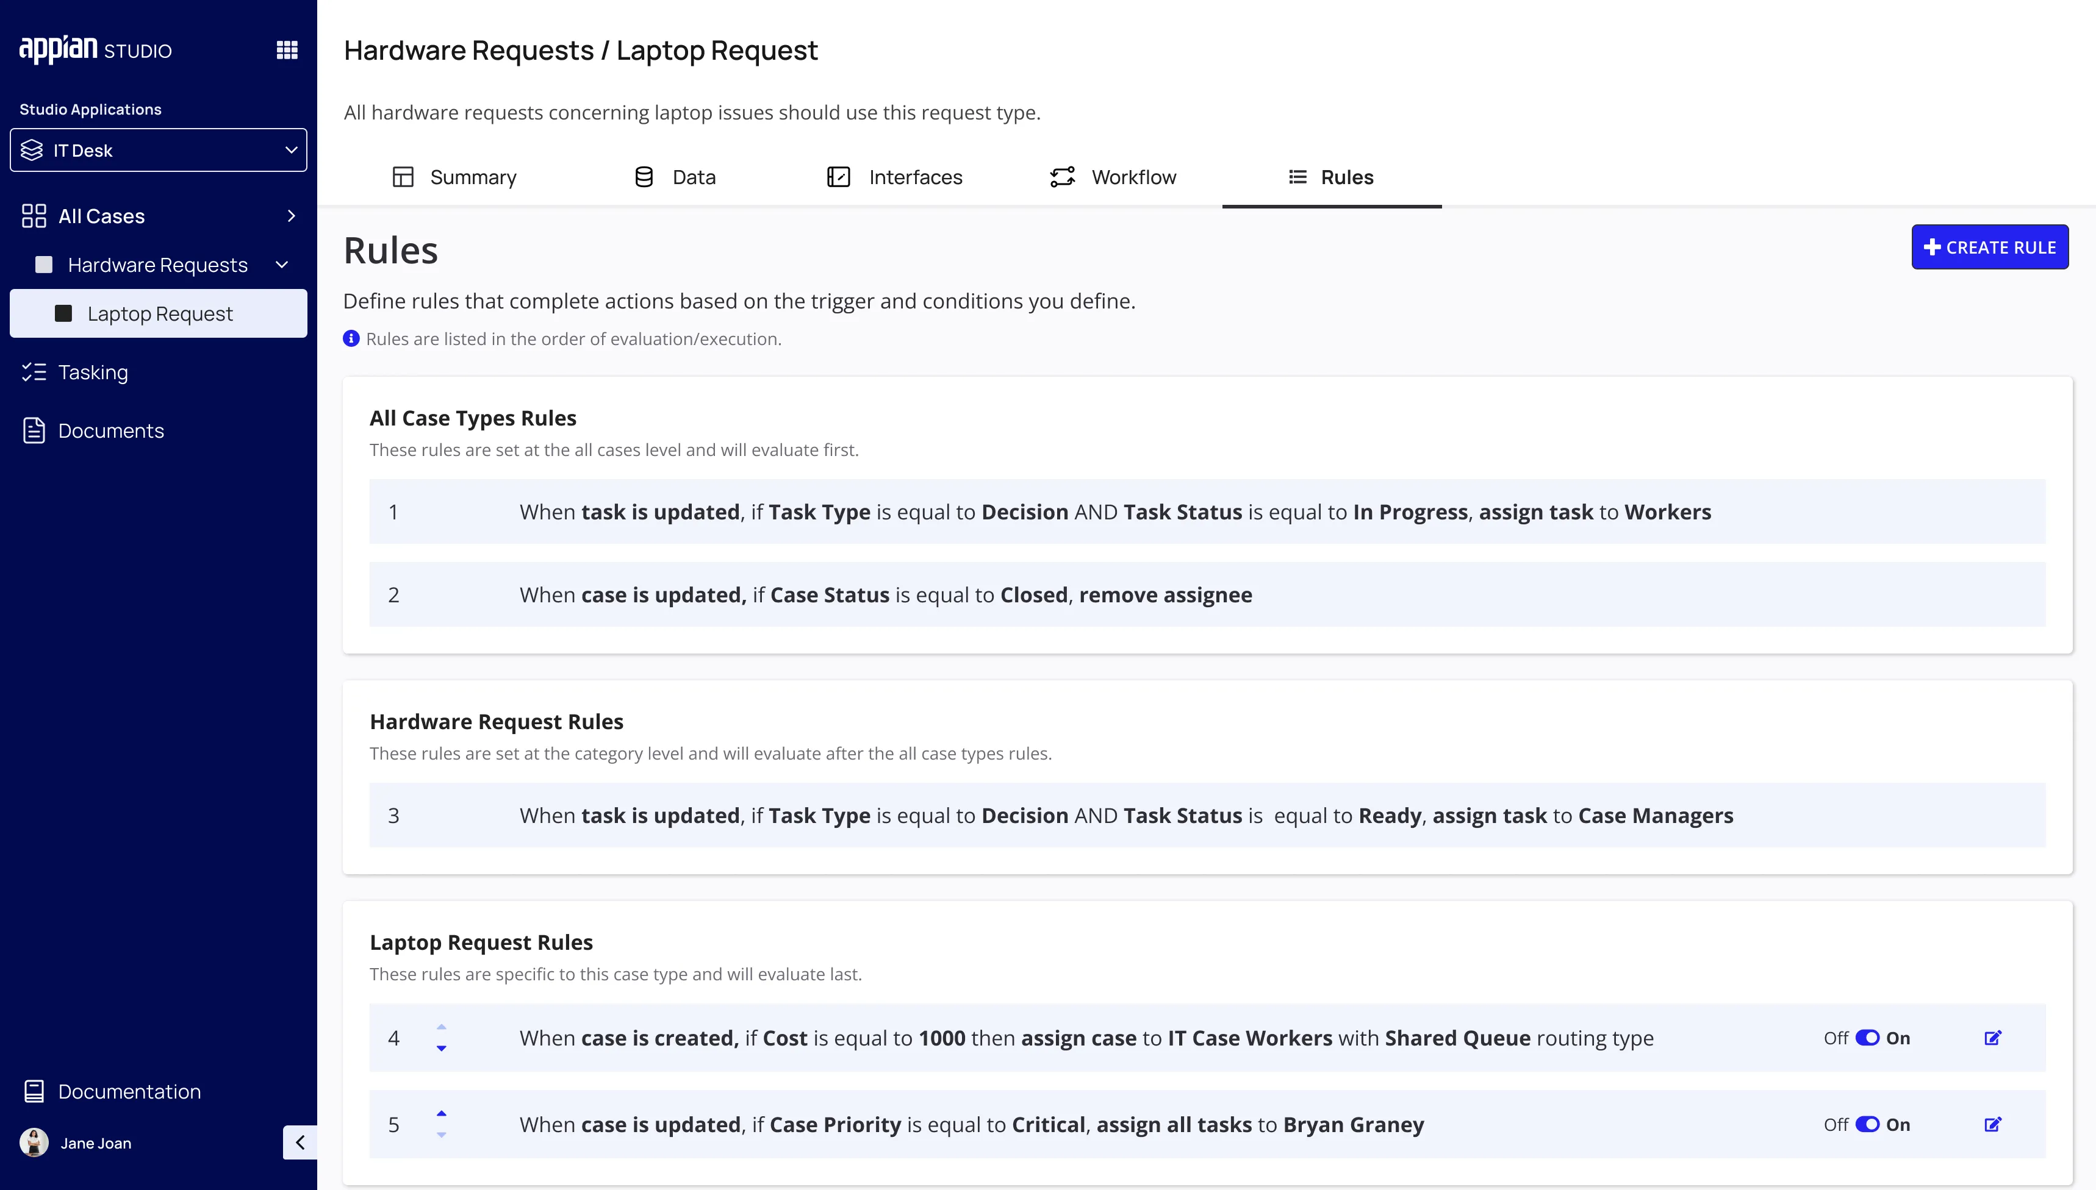The height and width of the screenshot is (1190, 2096).
Task: Switch to the Interfaces tab
Action: [895, 177]
